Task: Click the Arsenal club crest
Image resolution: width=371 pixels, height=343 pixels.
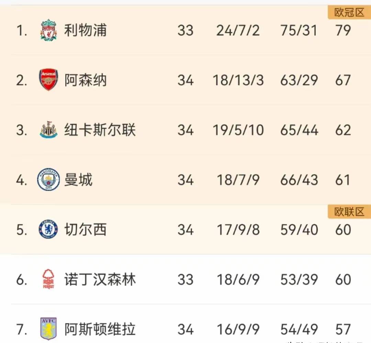Action: 48,80
